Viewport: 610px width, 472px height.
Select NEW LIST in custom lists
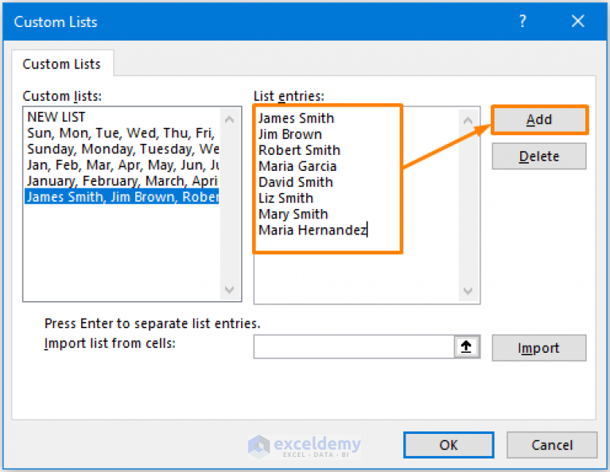click(122, 117)
